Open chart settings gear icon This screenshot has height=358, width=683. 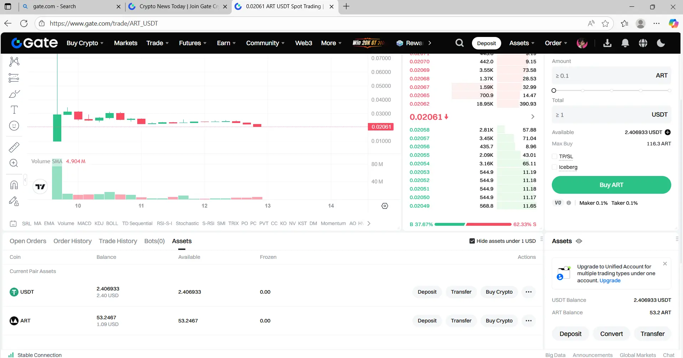(385, 206)
